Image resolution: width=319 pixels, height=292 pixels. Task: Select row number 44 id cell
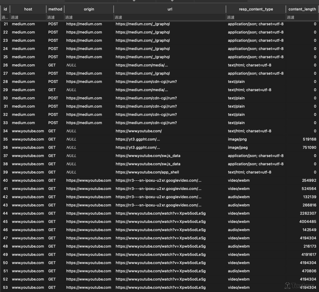(5, 213)
